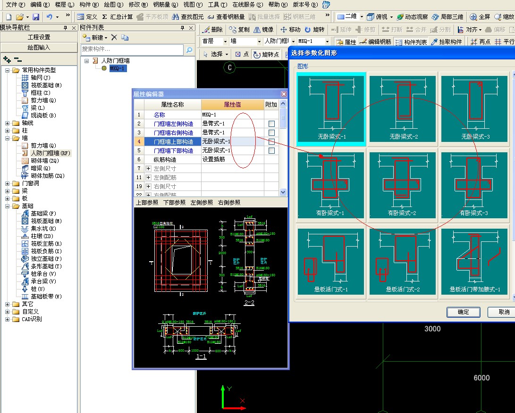Viewport: 515px width, 413px height.
Task: Click the Undo arrow icon
Action: 49,17
